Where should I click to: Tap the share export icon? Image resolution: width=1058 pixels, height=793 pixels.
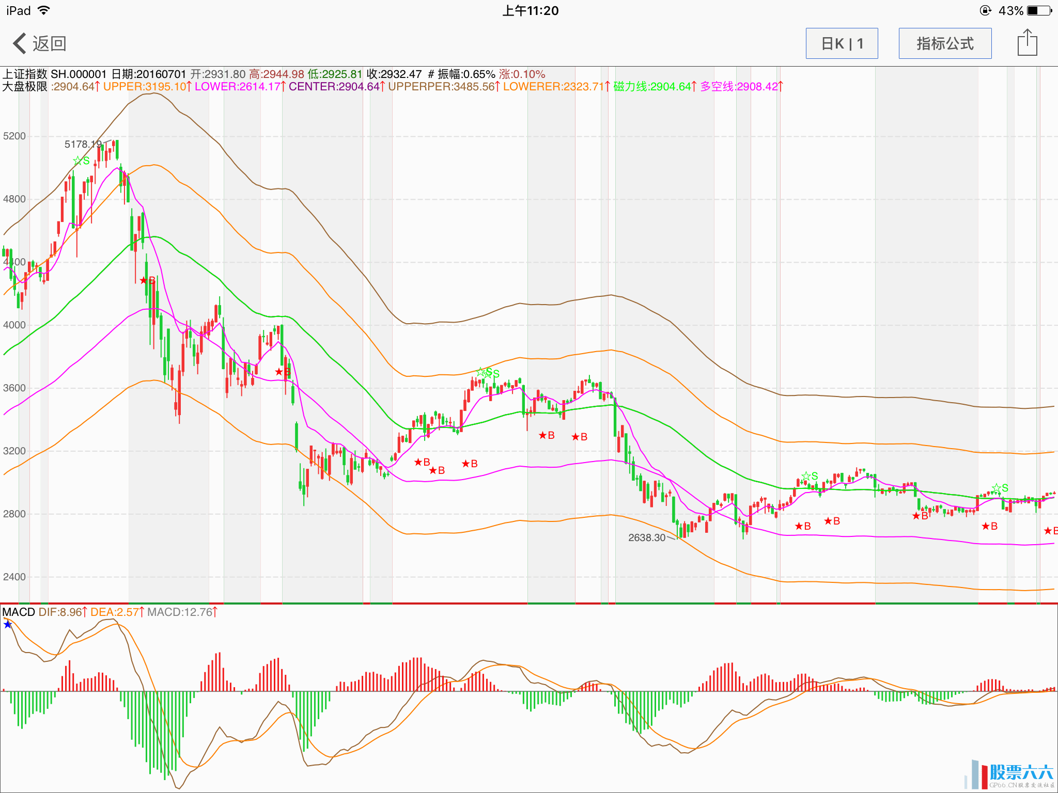pos(1027,43)
